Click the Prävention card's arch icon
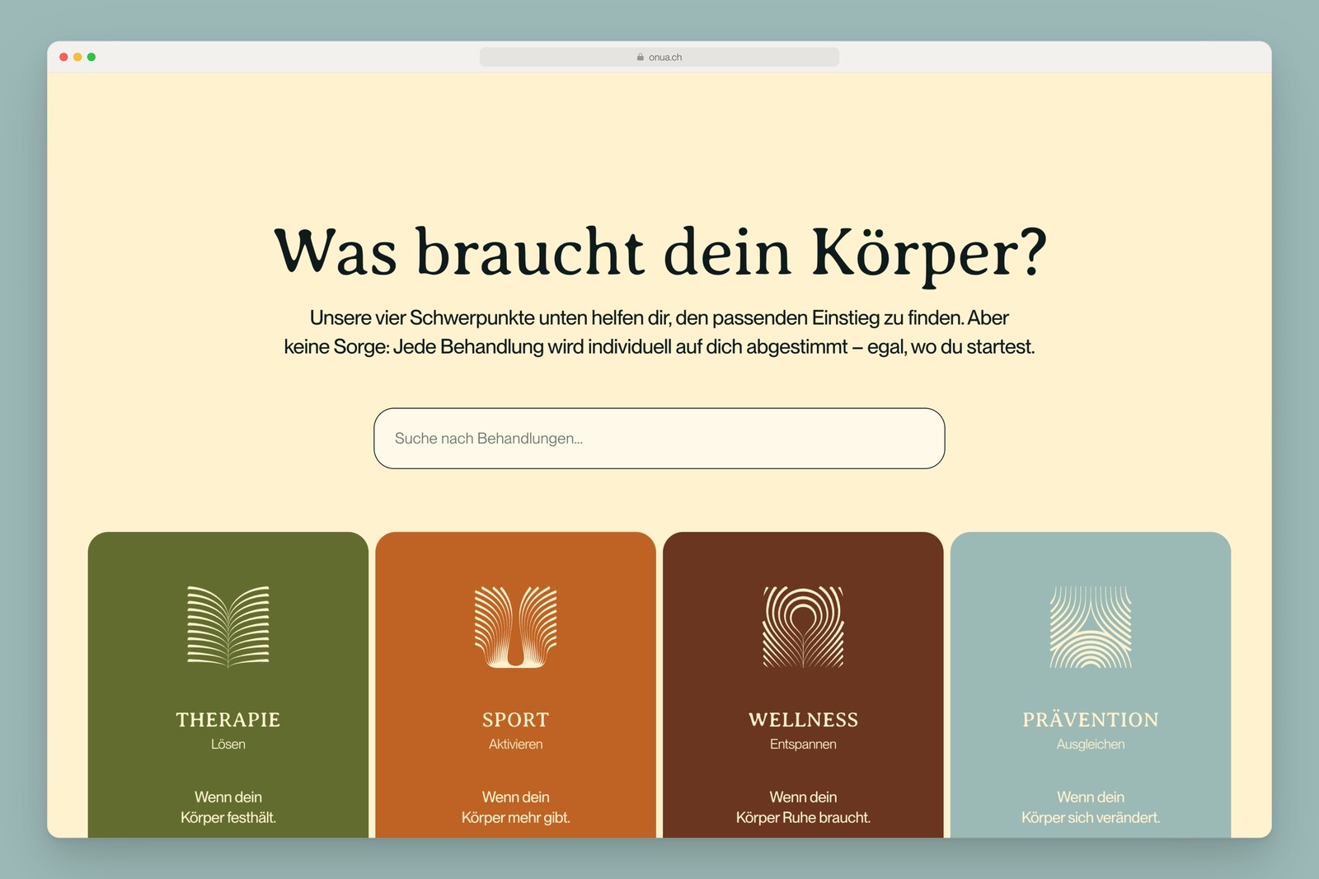Screen dimensions: 1319x879 (x=1091, y=627)
